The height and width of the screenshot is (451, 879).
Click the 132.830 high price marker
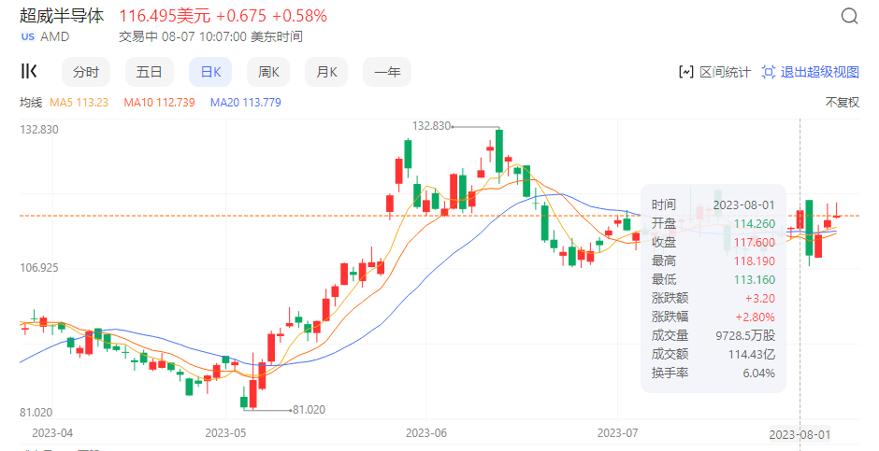pyautogui.click(x=432, y=126)
